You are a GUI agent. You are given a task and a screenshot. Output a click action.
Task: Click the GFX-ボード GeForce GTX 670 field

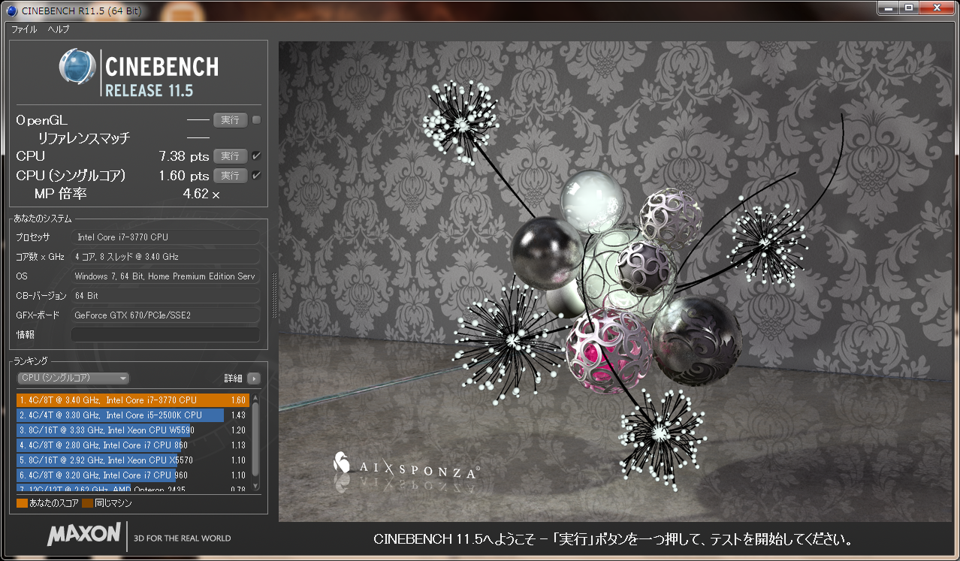pyautogui.click(x=165, y=315)
